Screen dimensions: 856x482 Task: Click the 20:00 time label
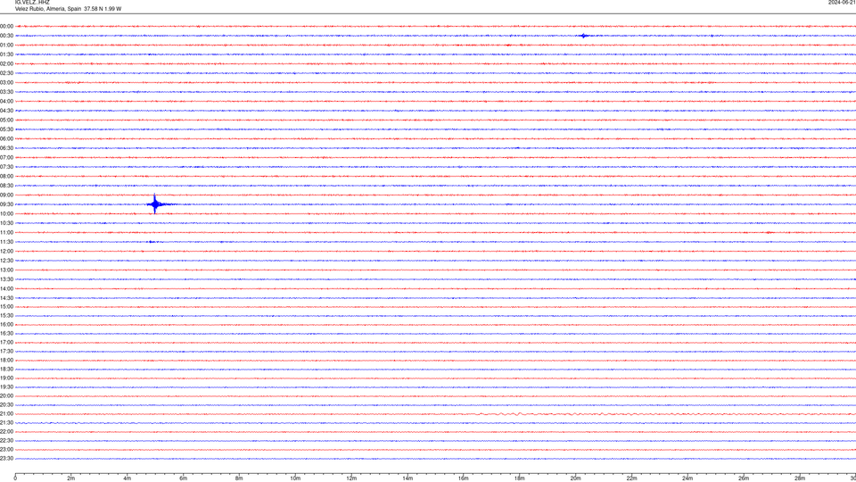point(6,396)
